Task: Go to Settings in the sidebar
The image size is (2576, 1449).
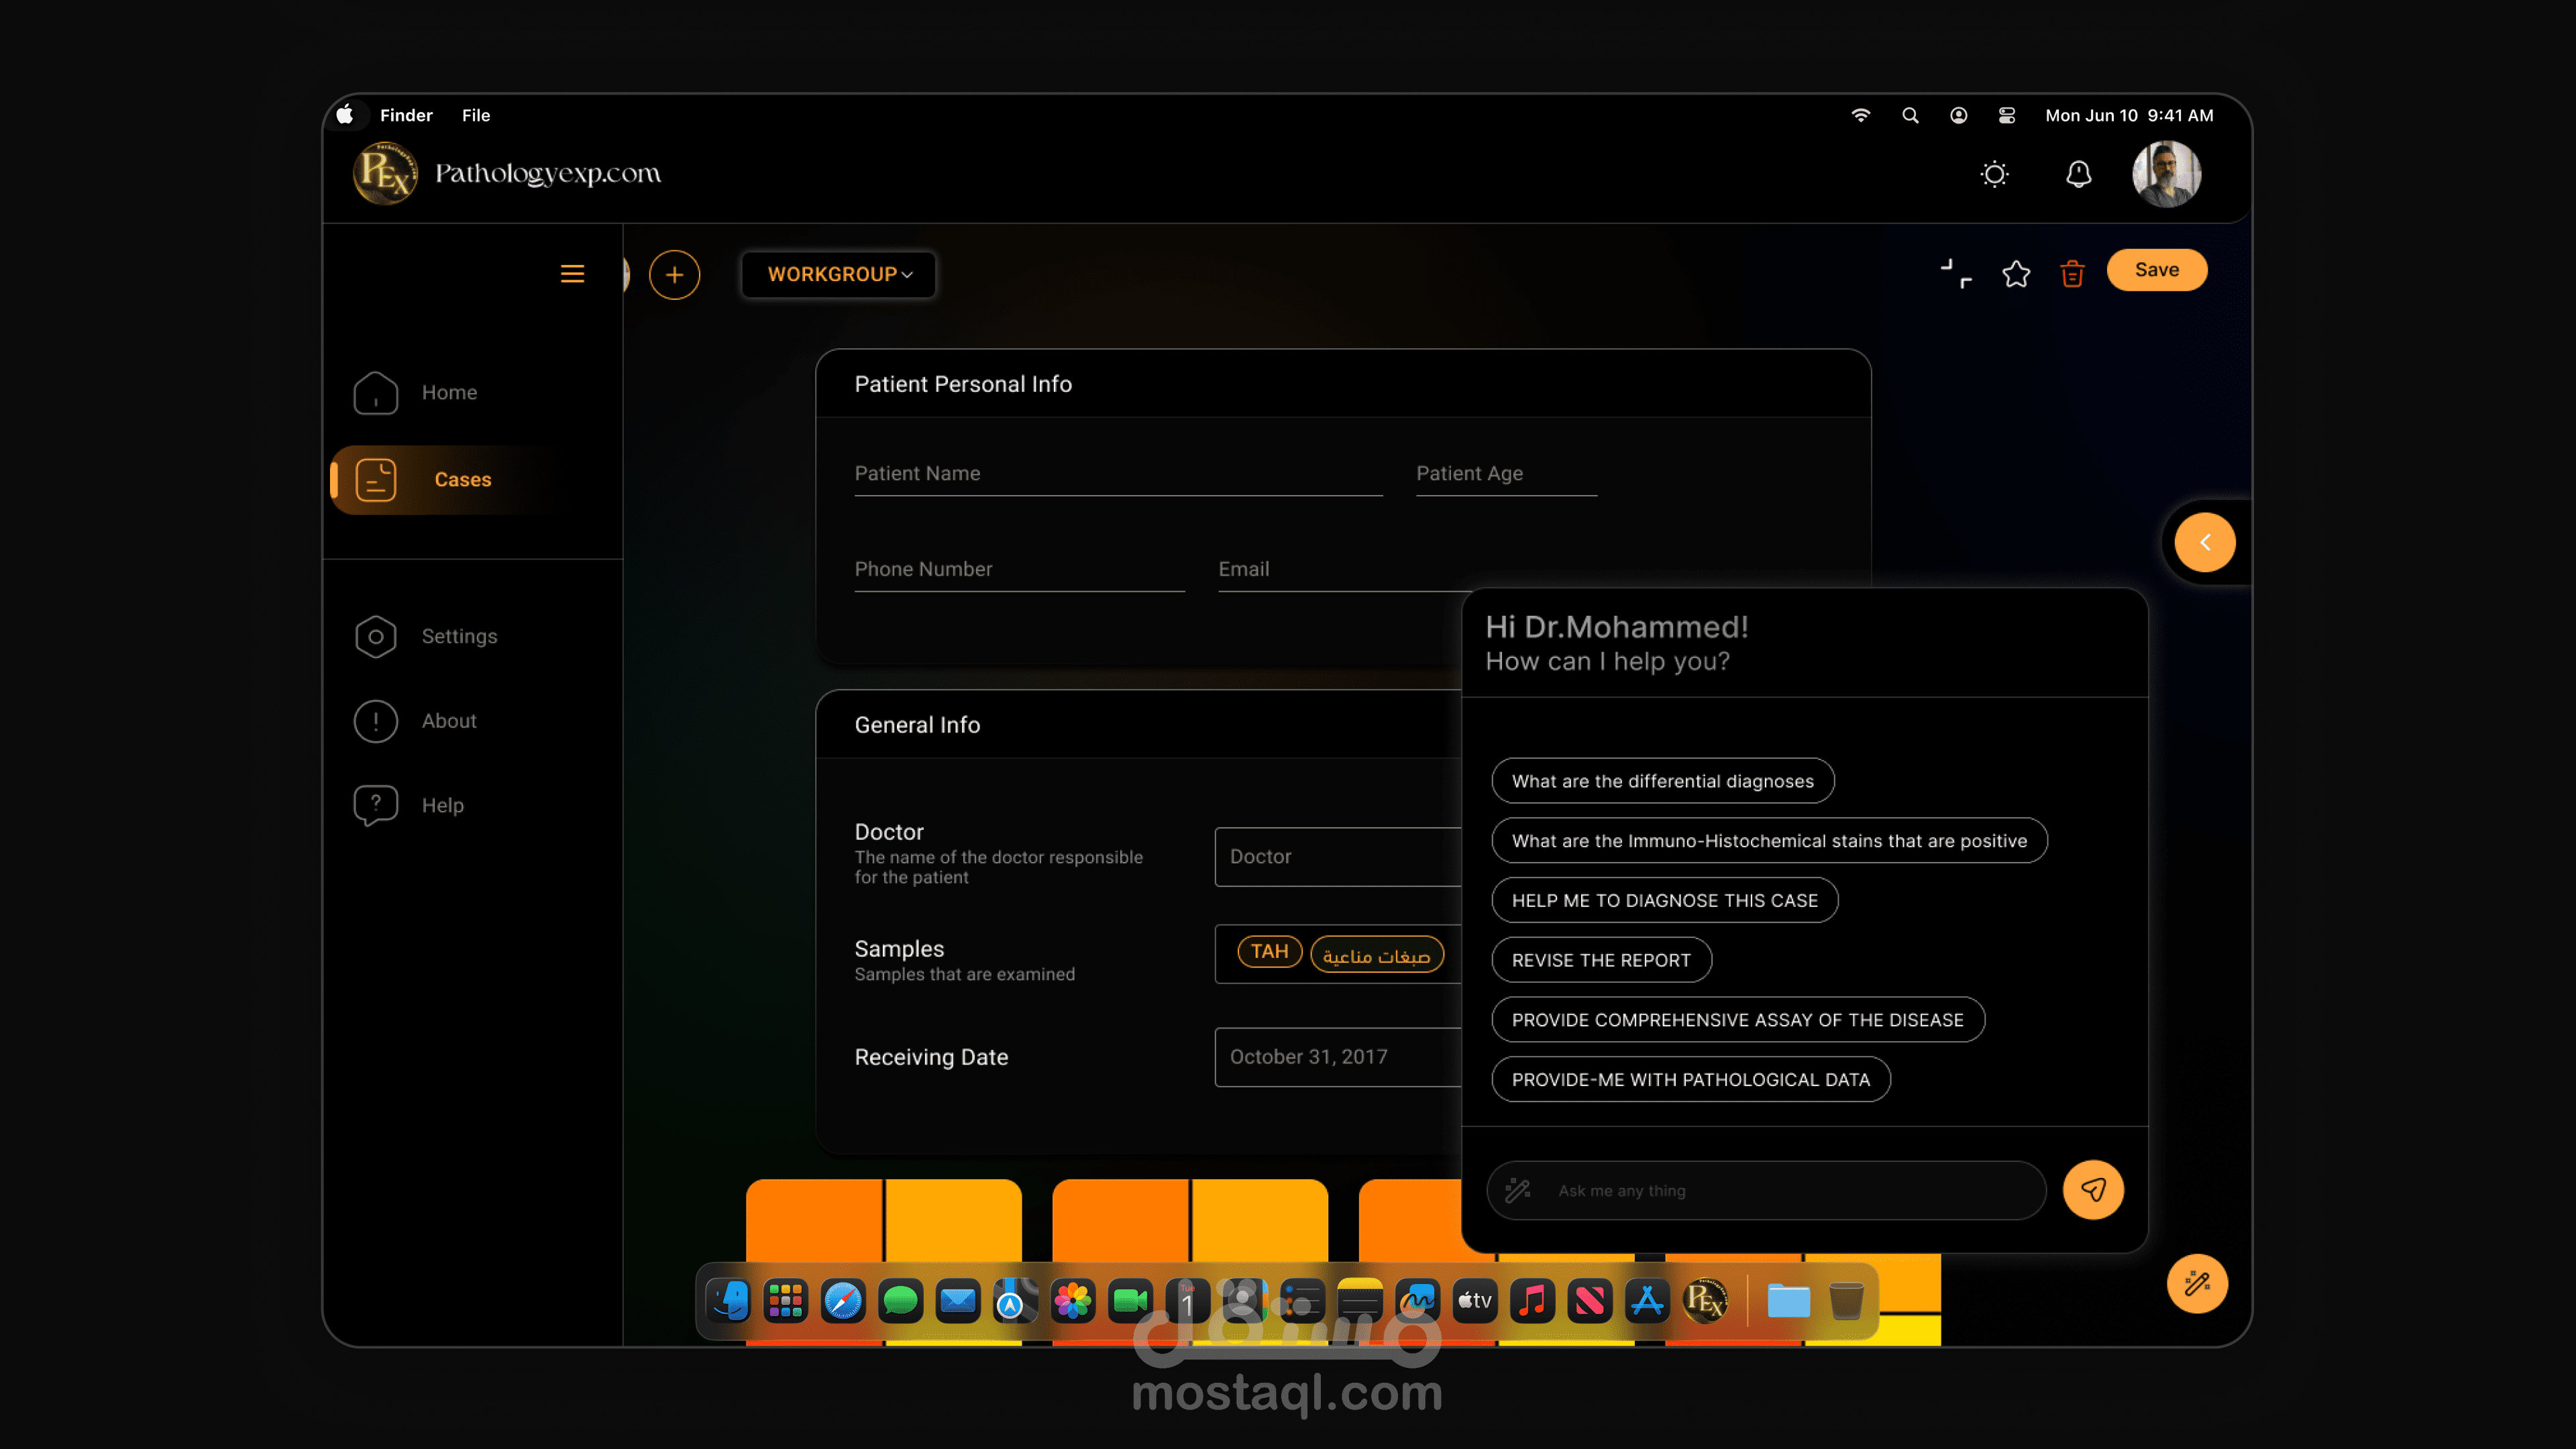Action: (x=458, y=636)
